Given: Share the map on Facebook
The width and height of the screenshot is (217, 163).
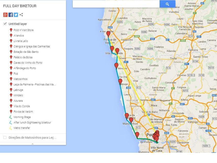Looking at the screenshot, I should [x=11, y=15].
